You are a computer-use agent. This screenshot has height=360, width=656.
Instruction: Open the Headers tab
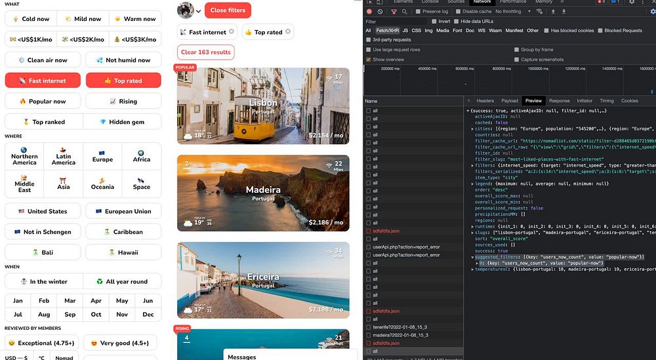(485, 101)
